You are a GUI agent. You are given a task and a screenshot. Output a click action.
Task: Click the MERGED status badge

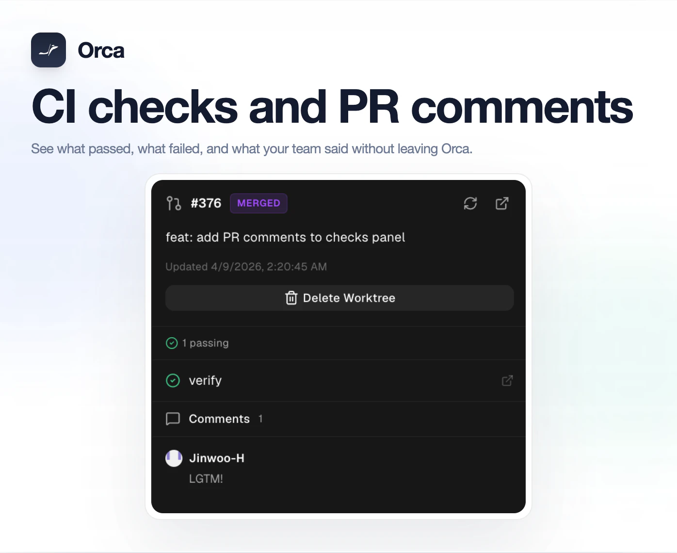[258, 203]
